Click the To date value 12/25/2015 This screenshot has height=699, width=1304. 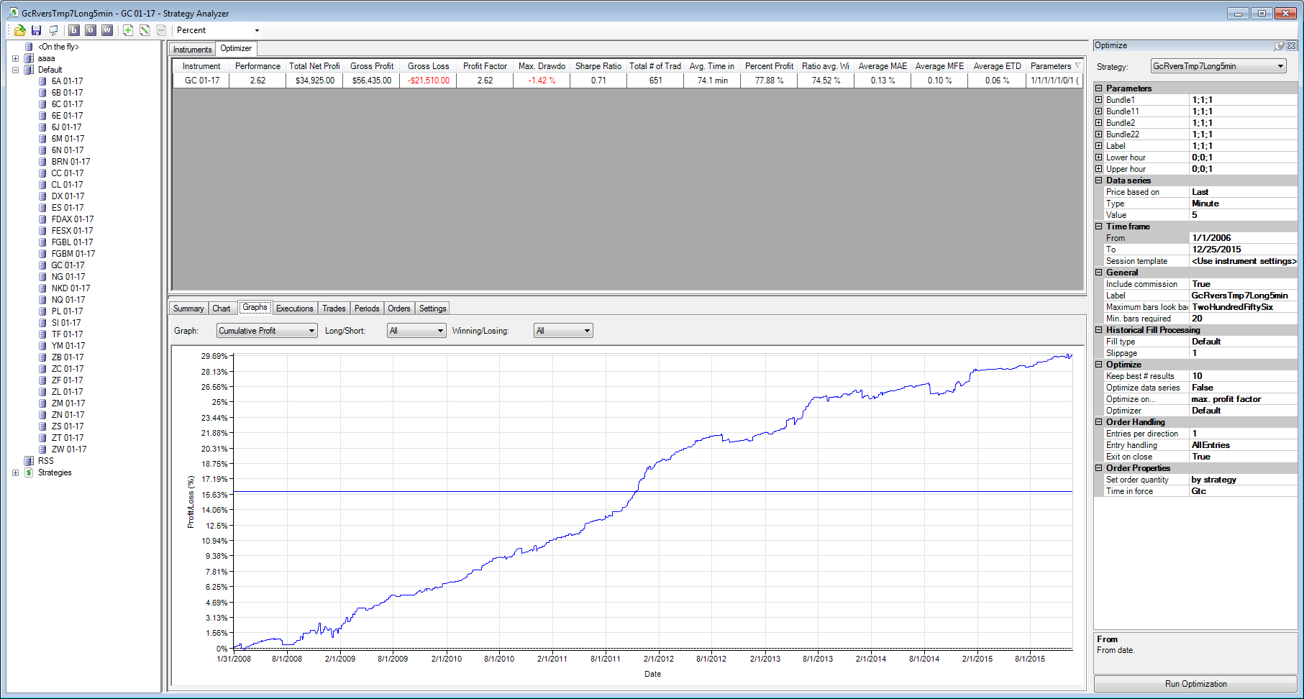tap(1244, 250)
